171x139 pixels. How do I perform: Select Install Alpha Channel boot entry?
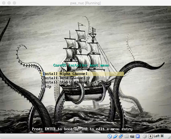[83, 74]
